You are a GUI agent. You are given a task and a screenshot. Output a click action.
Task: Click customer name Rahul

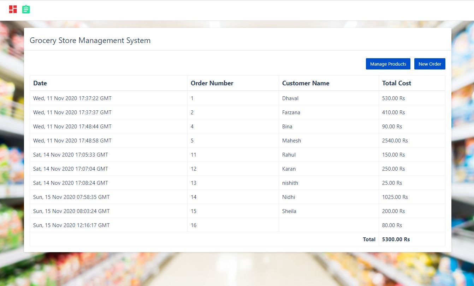289,155
